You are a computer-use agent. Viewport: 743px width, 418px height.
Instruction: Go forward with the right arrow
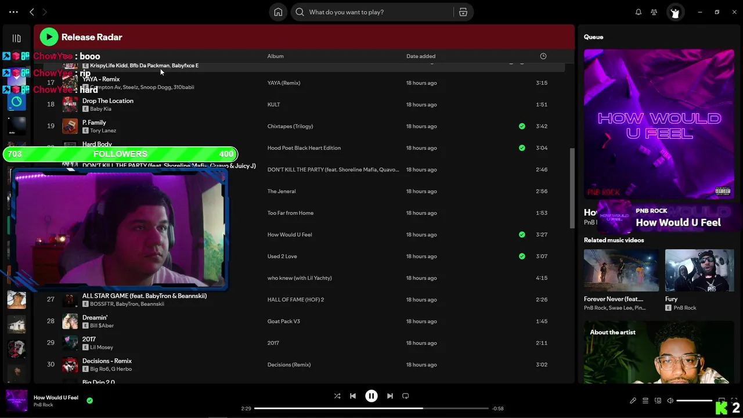coord(45,12)
